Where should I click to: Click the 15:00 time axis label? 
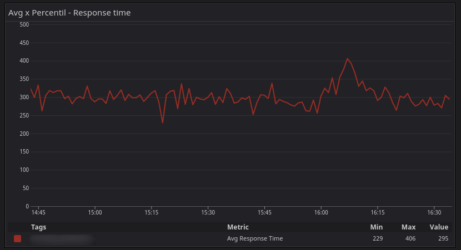coord(95,212)
